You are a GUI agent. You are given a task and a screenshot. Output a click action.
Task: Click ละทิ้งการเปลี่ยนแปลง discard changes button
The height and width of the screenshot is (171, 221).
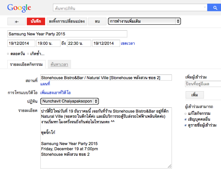coord(67,21)
